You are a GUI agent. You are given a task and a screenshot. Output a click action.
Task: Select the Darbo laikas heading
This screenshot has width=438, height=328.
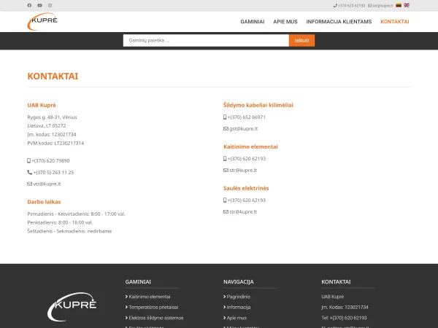pyautogui.click(x=44, y=202)
